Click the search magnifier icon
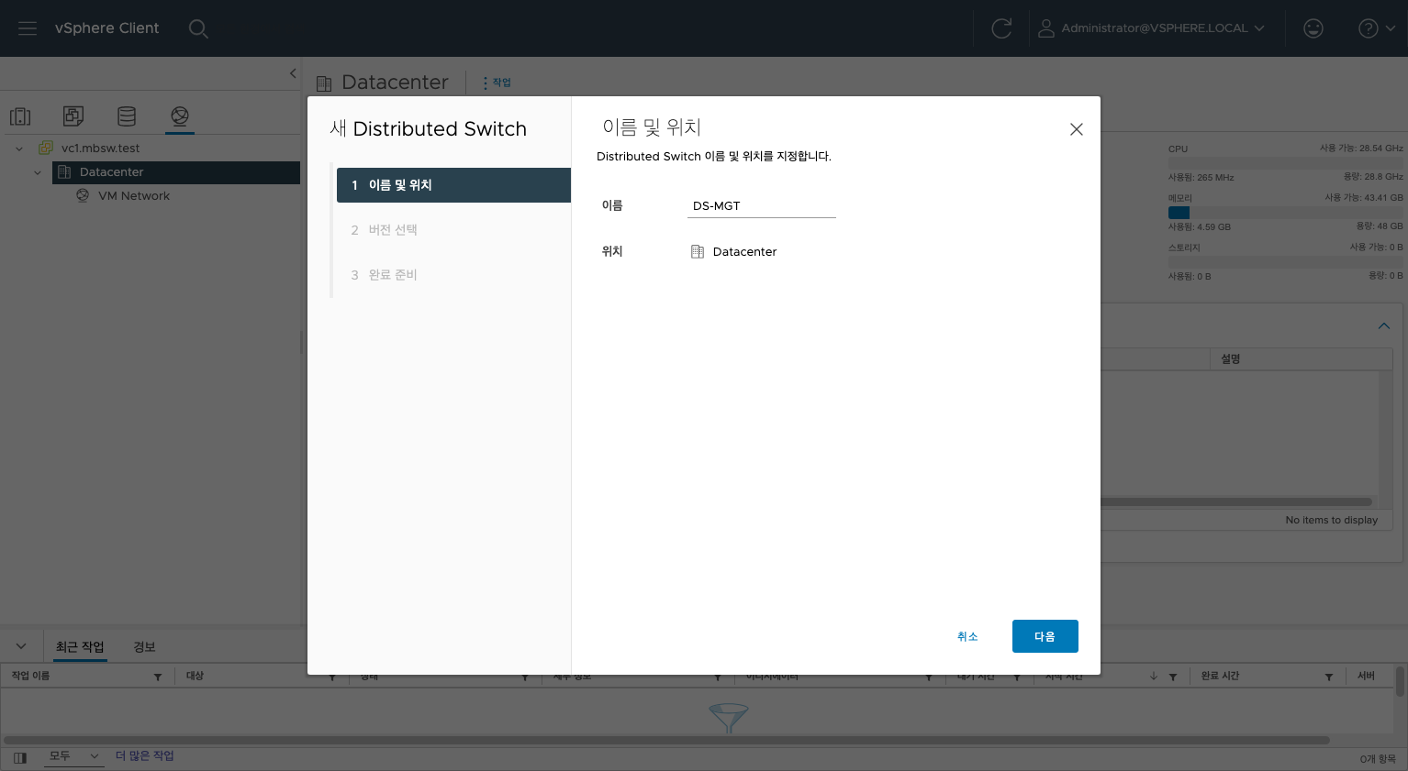Viewport: 1408px width, 771px height. click(198, 28)
